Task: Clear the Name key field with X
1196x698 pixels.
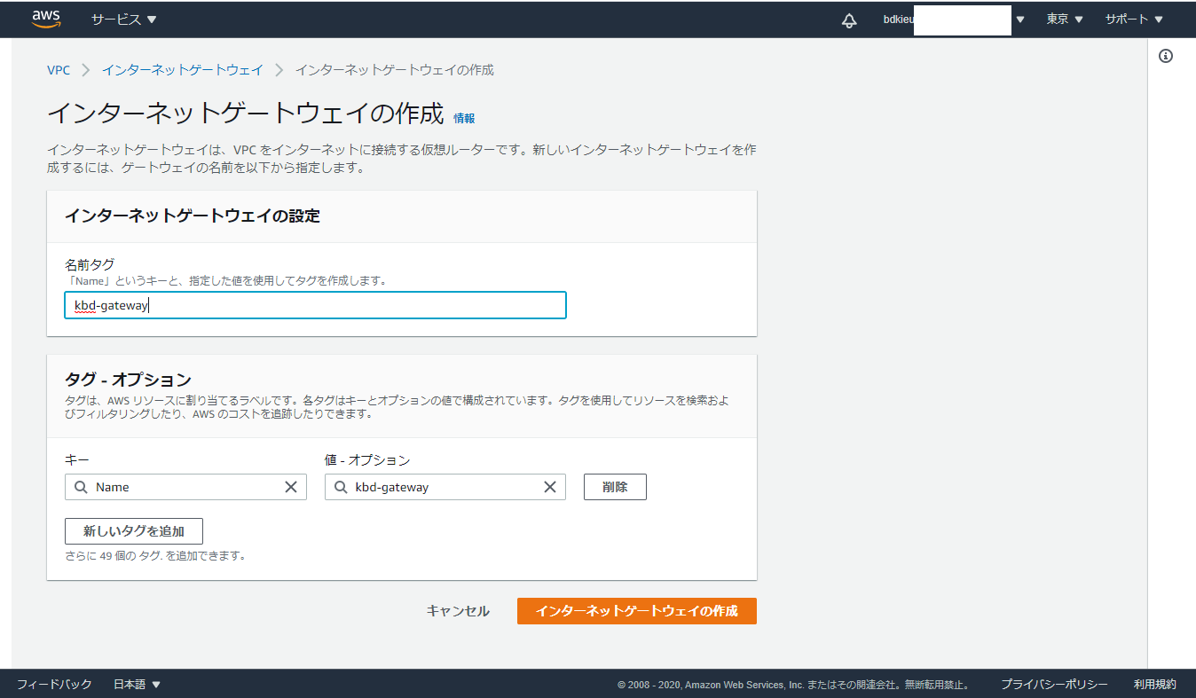Action: (291, 487)
